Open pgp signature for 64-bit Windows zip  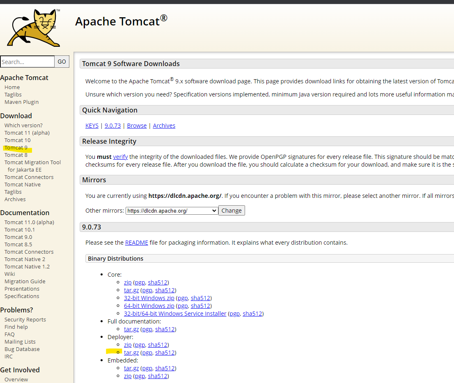coord(182,306)
